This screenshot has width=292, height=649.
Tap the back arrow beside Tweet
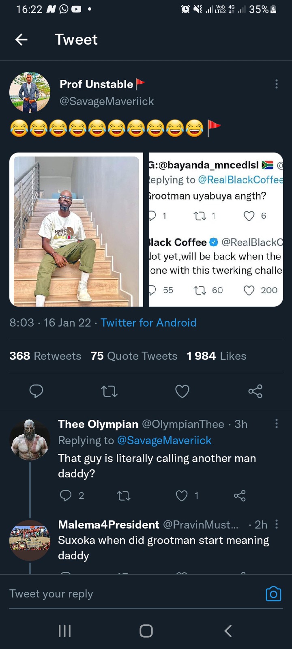click(21, 39)
